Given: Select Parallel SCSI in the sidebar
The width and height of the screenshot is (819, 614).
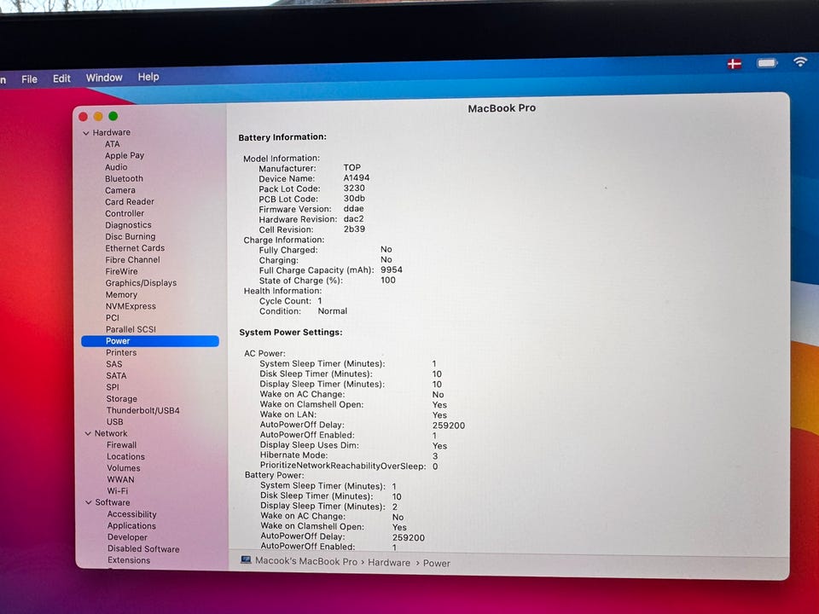Looking at the screenshot, I should [x=131, y=329].
